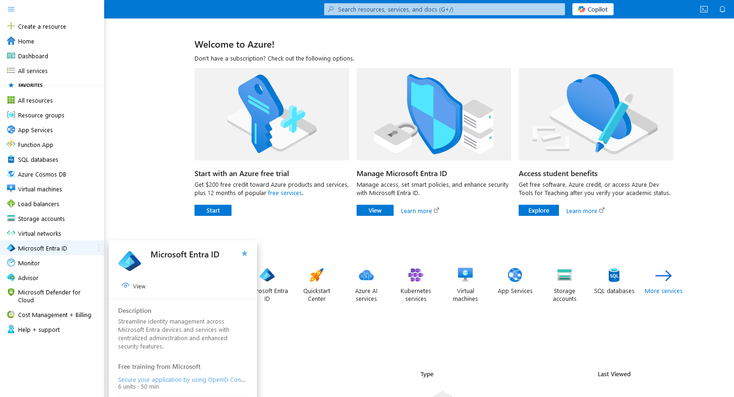This screenshot has height=397, width=734.
Task: Select Virtual machines in the sidebar
Action: (x=40, y=189)
